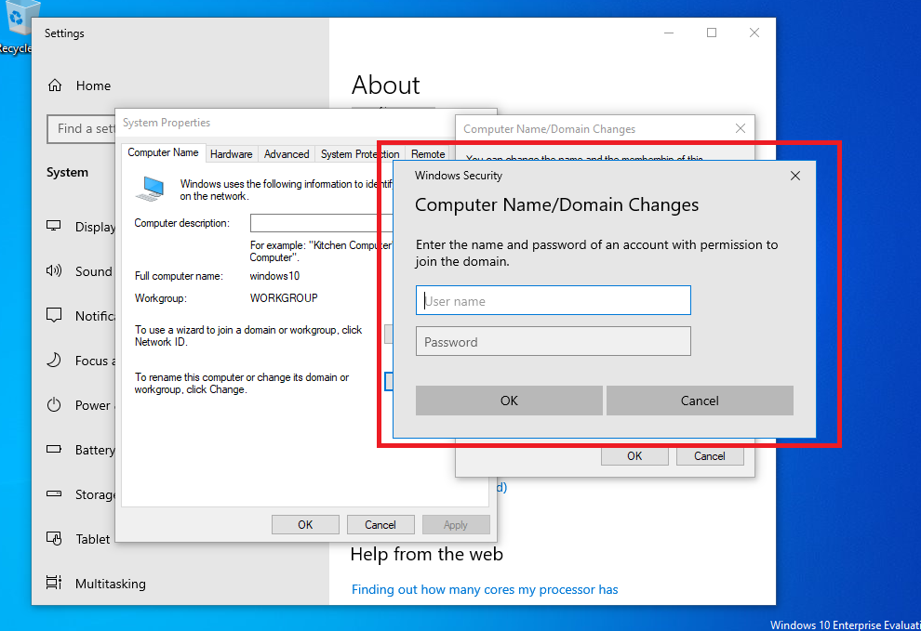Click Cancel in the System Properties window
Screen dimensions: 921x631
(380, 525)
